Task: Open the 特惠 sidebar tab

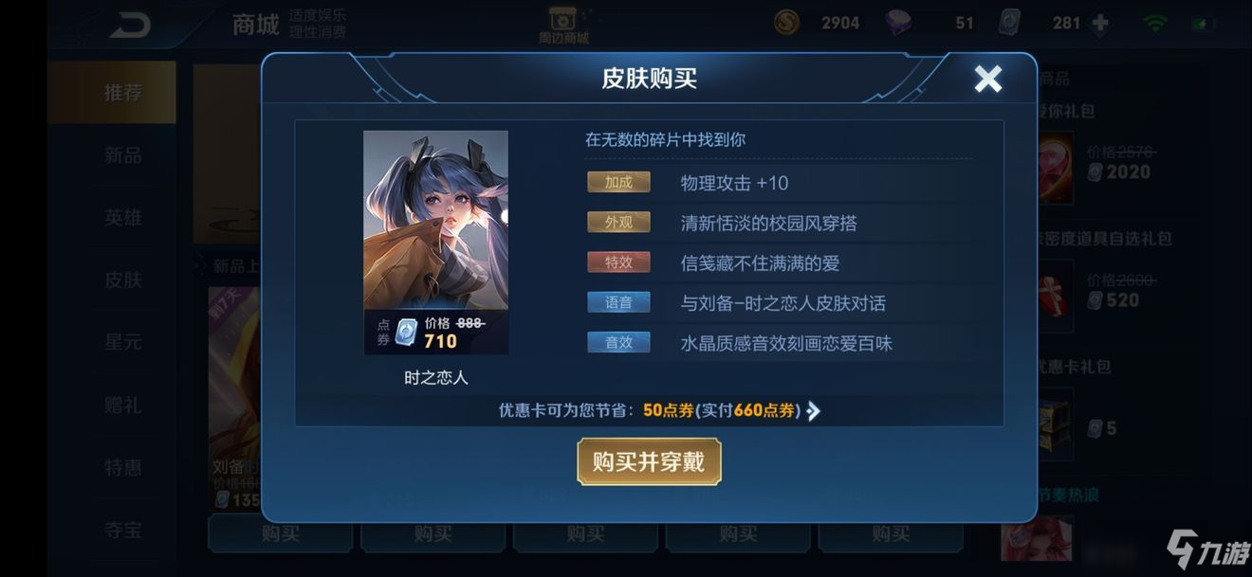Action: coord(122,467)
